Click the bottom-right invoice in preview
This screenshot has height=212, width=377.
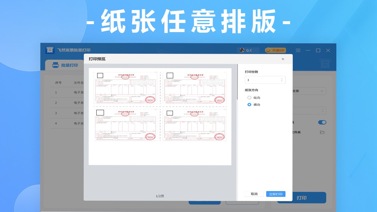(x=195, y=125)
